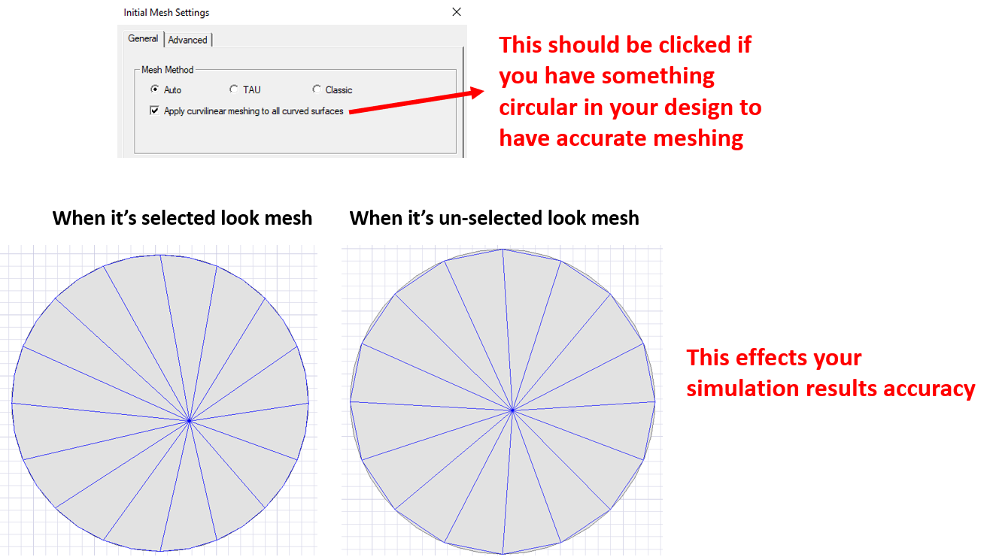Click the "When it's un-selected look mesh" heading
The image size is (993, 560).
[494, 219]
